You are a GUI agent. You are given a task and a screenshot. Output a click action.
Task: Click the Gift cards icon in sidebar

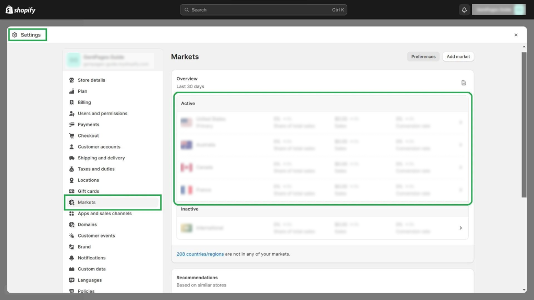[71, 191]
